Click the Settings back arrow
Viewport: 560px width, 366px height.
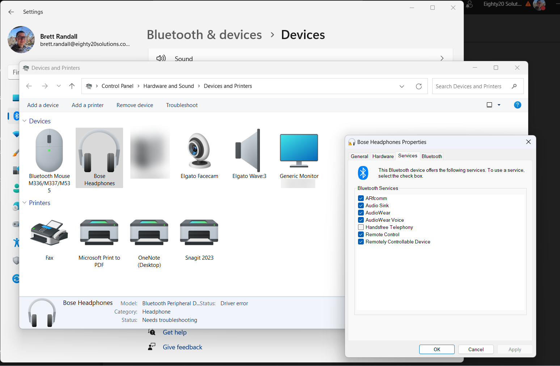coord(11,12)
